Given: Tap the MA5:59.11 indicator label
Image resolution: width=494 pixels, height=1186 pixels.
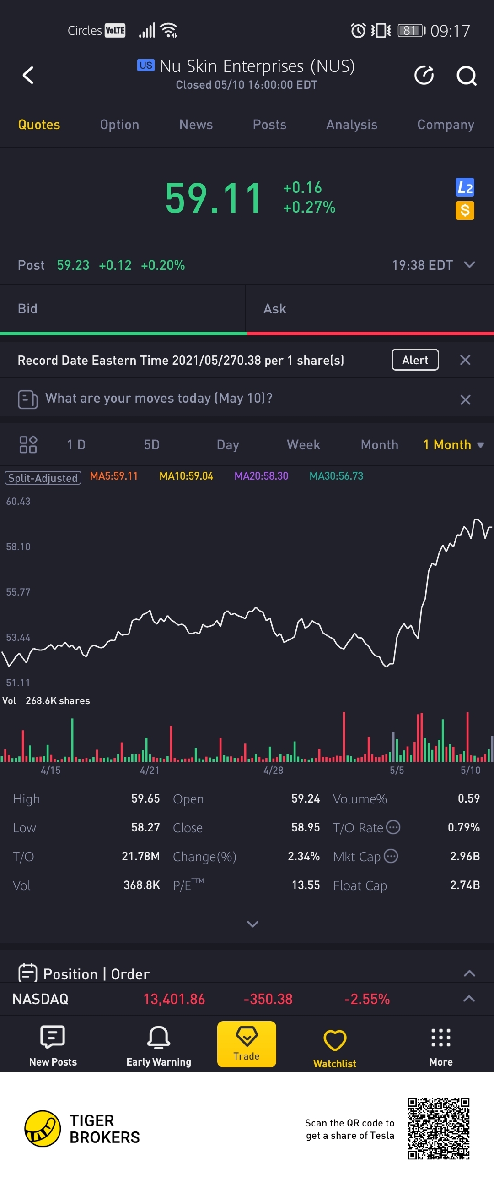Looking at the screenshot, I should [x=113, y=475].
